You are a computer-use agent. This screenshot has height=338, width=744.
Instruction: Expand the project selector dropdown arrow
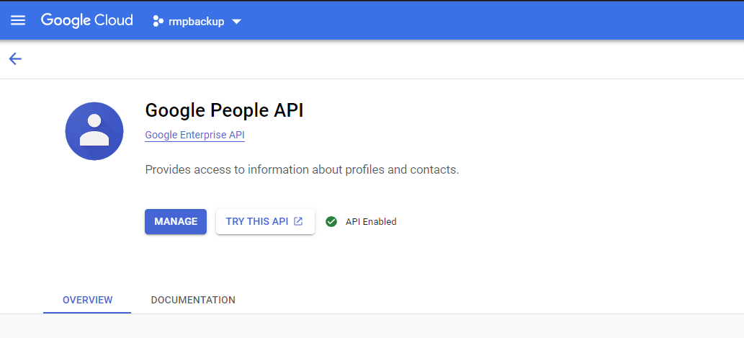236,22
